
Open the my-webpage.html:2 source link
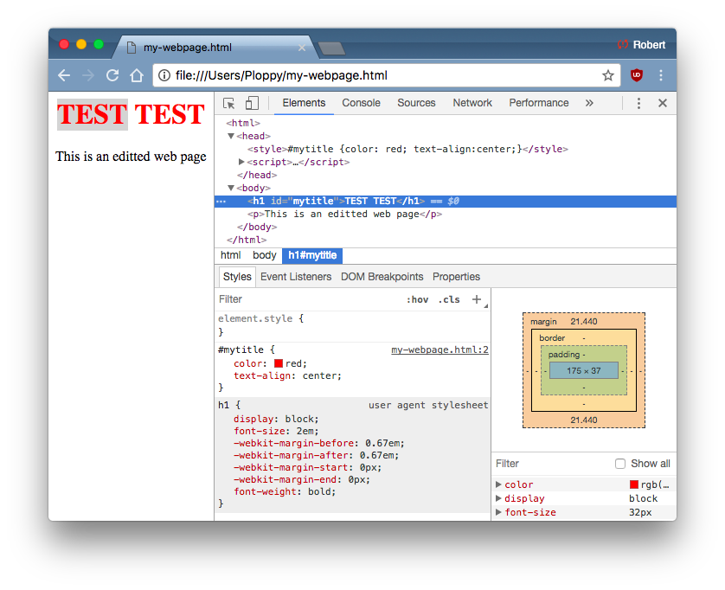click(439, 350)
